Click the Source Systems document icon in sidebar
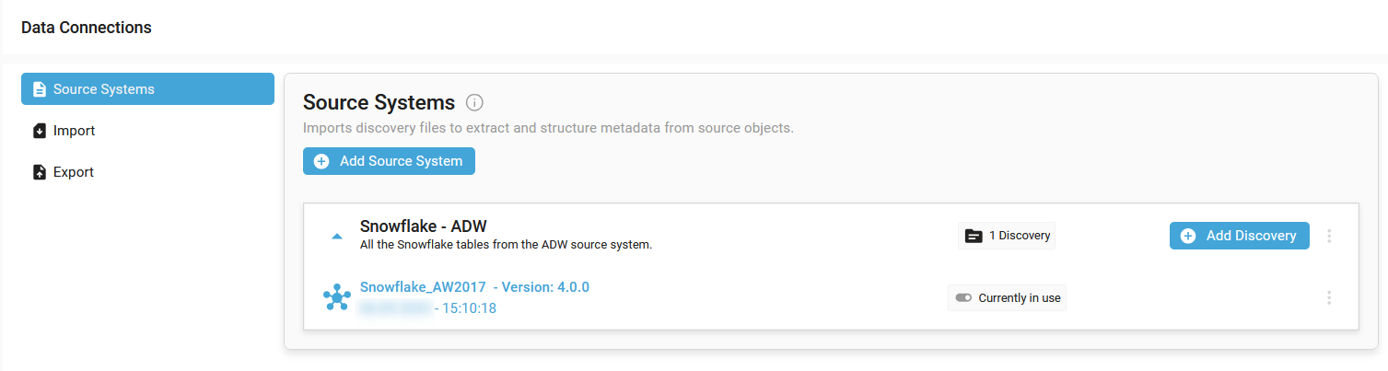This screenshot has width=1388, height=371. (x=40, y=89)
